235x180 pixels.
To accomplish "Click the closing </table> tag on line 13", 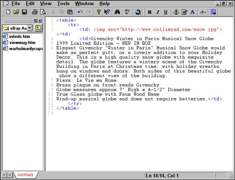I will click(68, 108).
